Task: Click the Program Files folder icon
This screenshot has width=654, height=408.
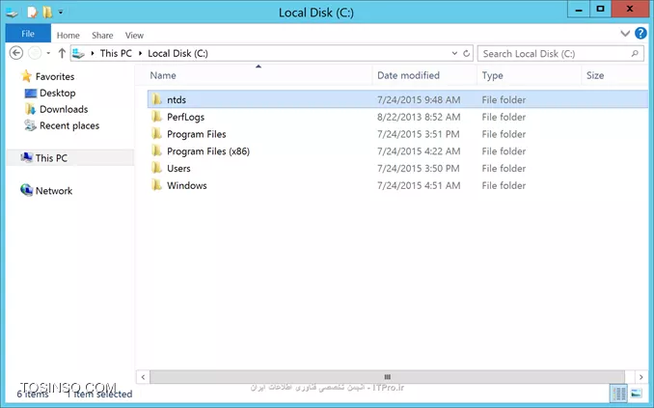Action: pyautogui.click(x=157, y=133)
